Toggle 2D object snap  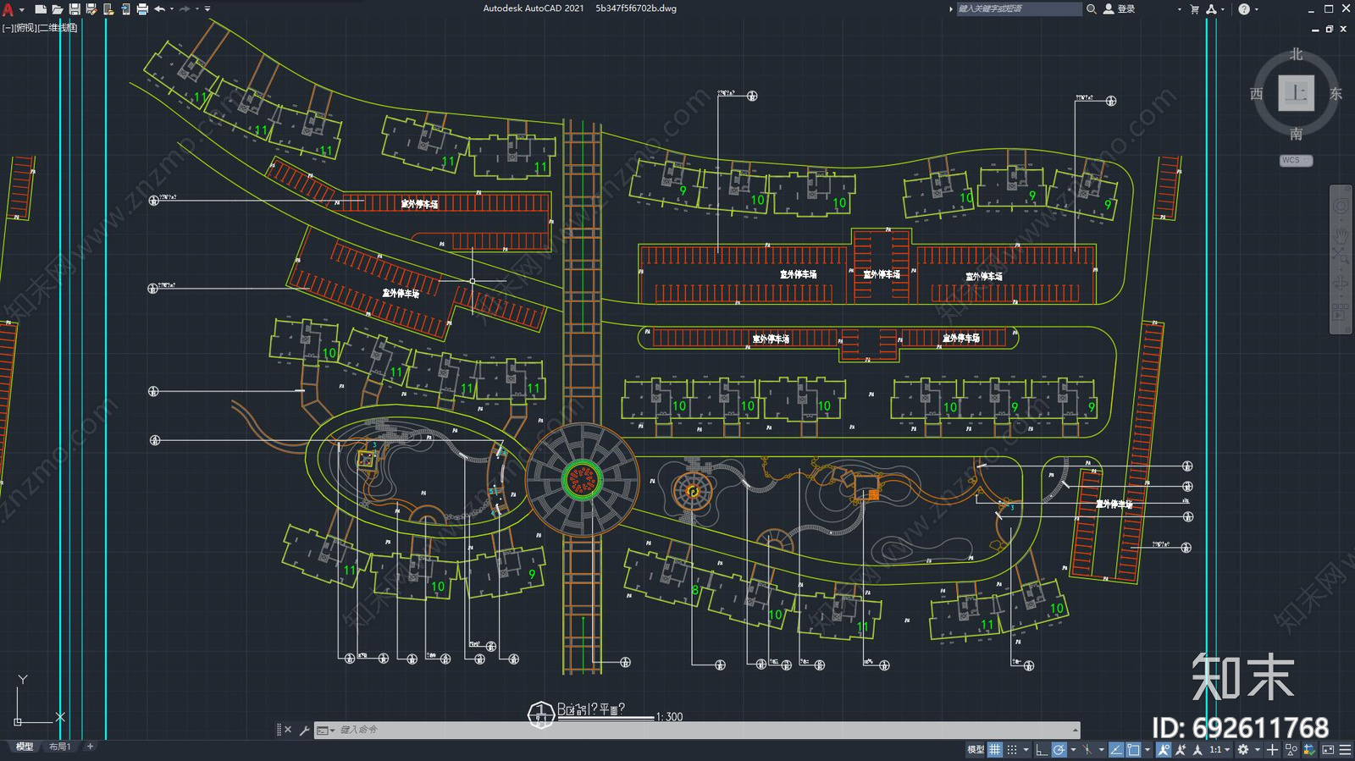tap(1133, 749)
